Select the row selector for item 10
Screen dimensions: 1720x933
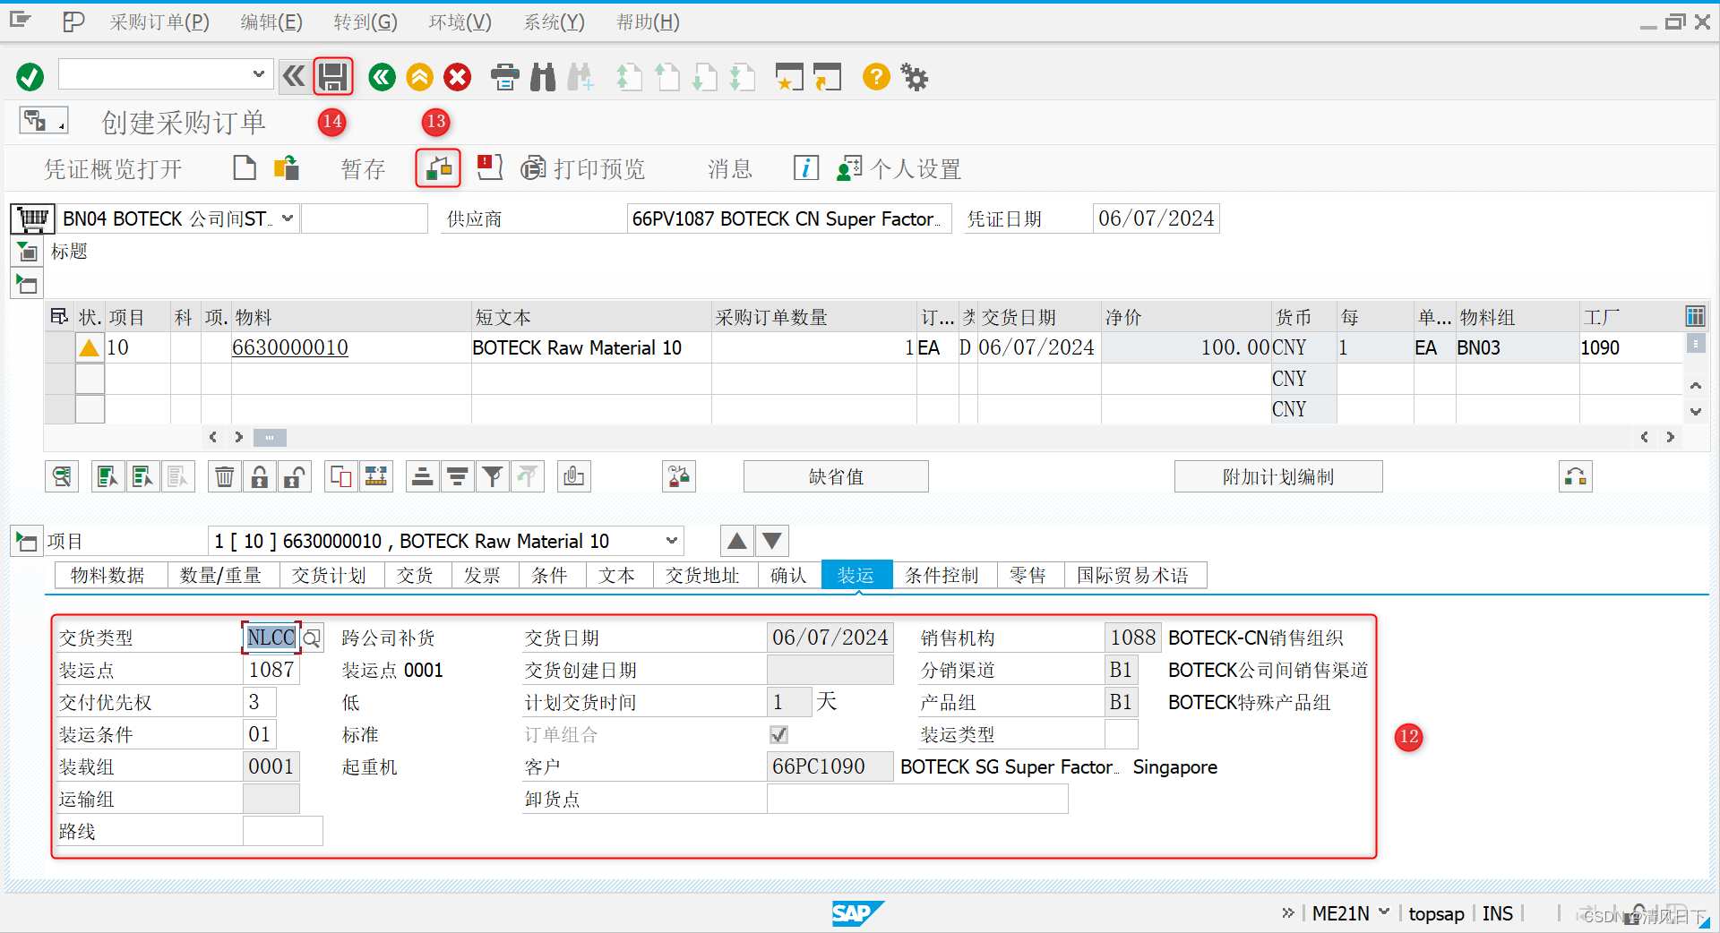(x=59, y=347)
